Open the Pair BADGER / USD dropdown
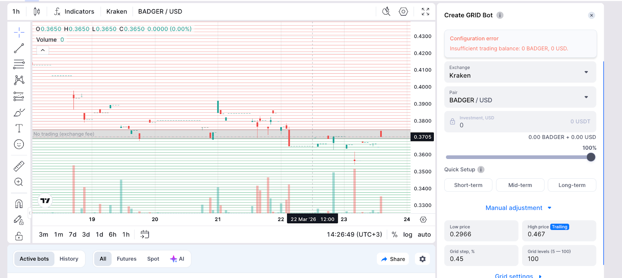The image size is (622, 278). 520,97
